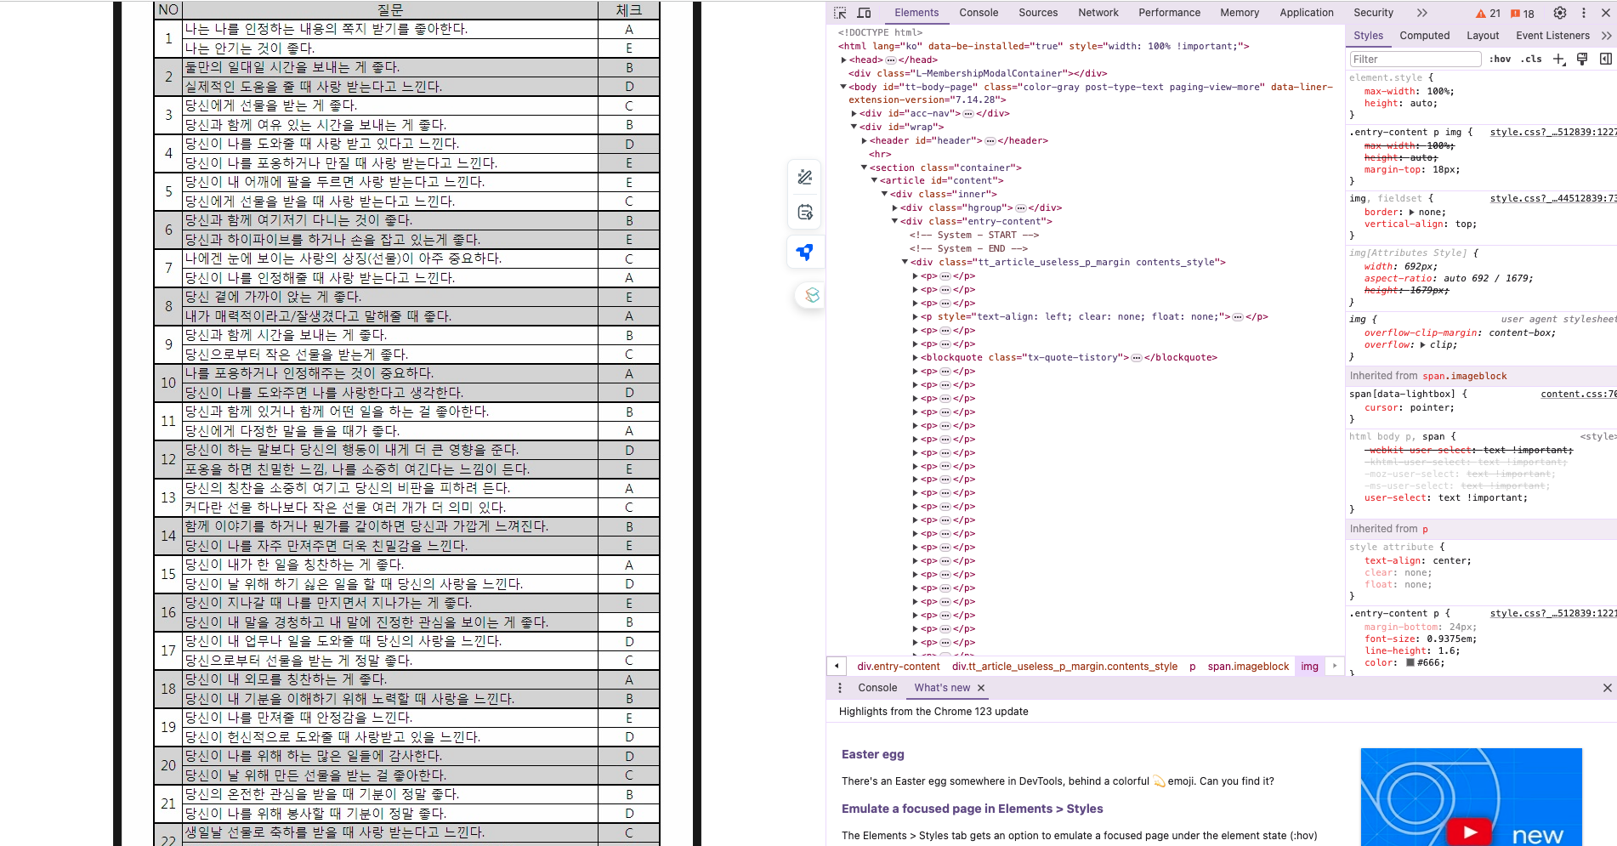The width and height of the screenshot is (1617, 846).
Task: Collapse the div wrap node
Action: point(854,128)
